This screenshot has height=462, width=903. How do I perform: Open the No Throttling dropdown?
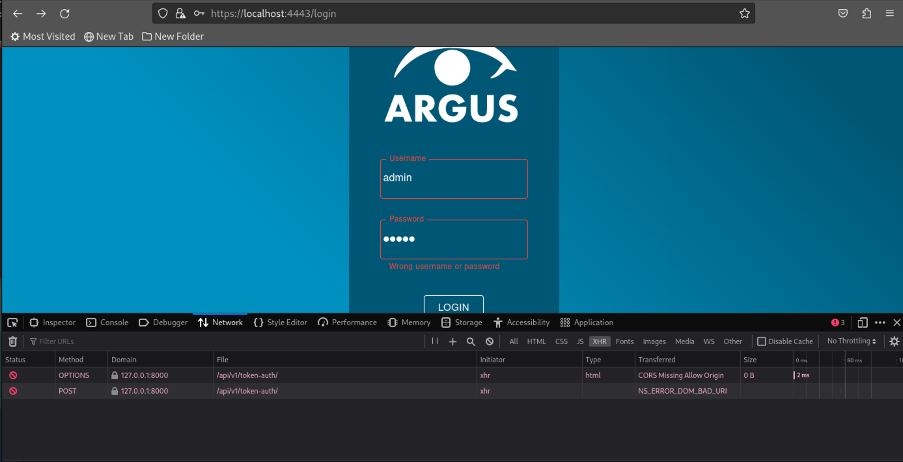850,341
